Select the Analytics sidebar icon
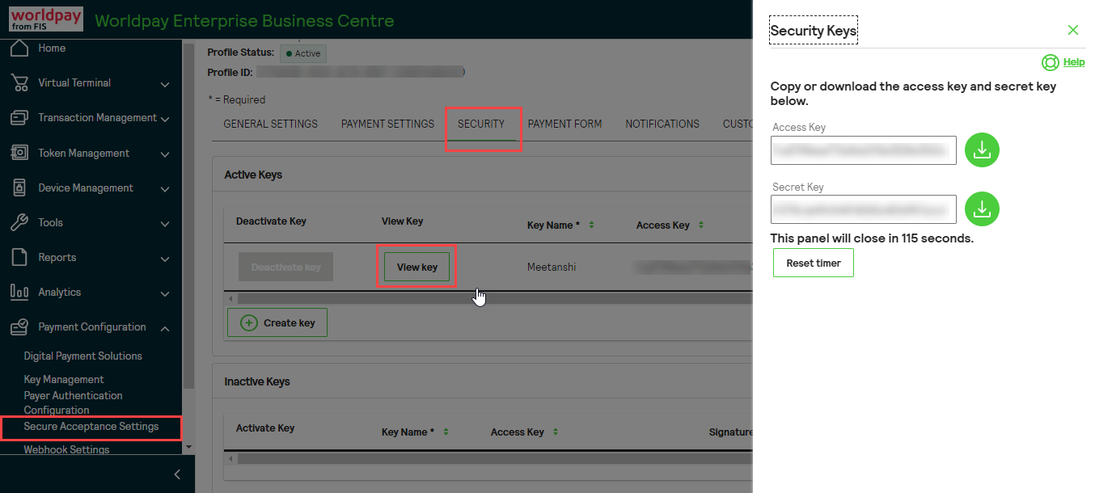Image resolution: width=1095 pixels, height=493 pixels. click(18, 292)
